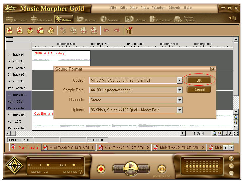
Task: Switch to the Advanced module
Action: pos(41,19)
